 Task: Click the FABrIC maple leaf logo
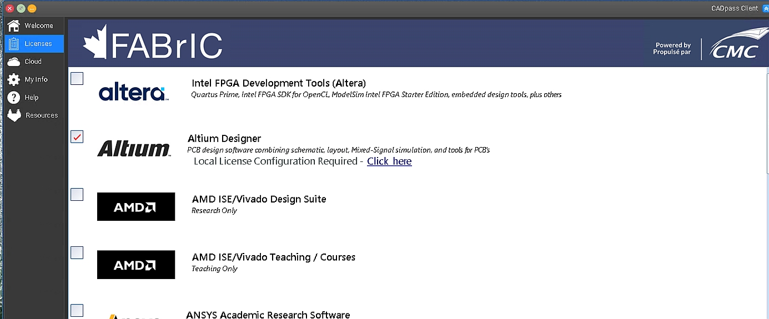[96, 44]
